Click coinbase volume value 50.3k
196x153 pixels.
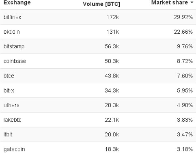(112, 61)
